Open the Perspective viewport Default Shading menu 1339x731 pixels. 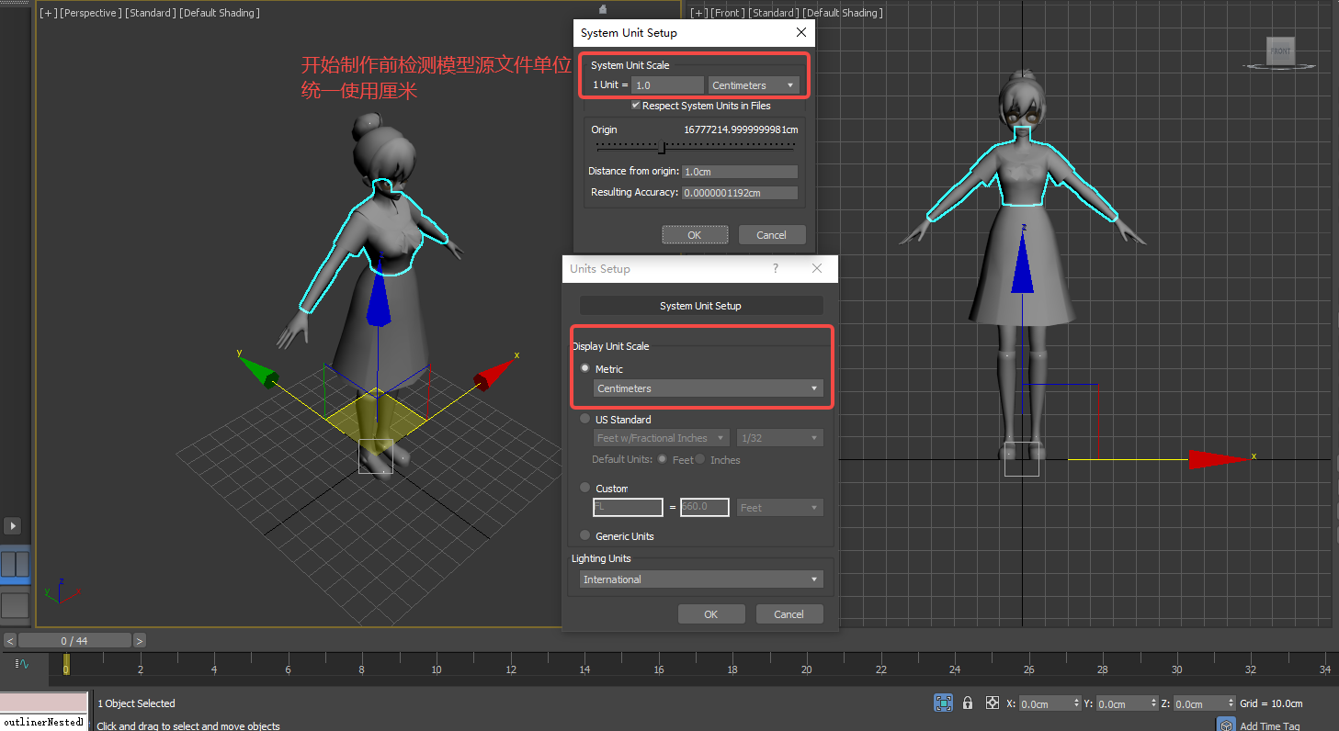click(x=220, y=13)
